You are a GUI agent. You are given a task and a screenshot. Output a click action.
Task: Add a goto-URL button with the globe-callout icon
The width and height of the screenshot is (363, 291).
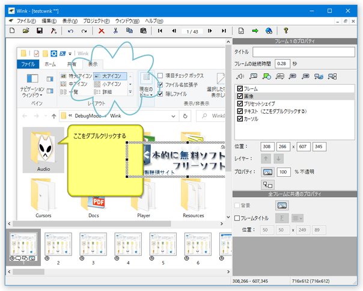[319, 76]
